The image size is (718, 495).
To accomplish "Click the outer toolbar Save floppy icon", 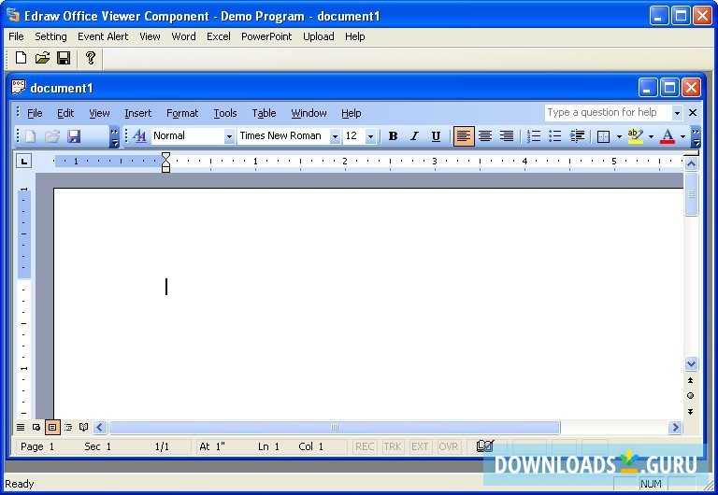I will coord(64,58).
